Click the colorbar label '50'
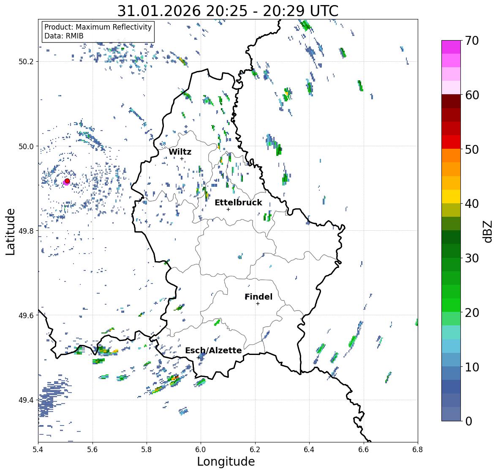 coord(472,149)
